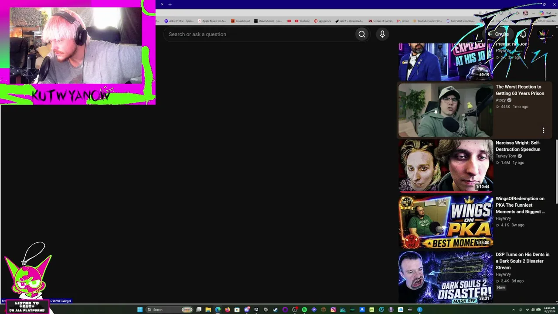Open 'DSP Turns on His Dents' video title
Viewport: 558px width, 314px height.
pyautogui.click(x=522, y=261)
